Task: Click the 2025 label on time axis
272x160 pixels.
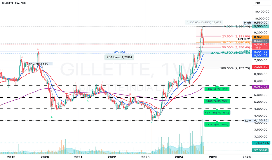Action: (x=213, y=157)
